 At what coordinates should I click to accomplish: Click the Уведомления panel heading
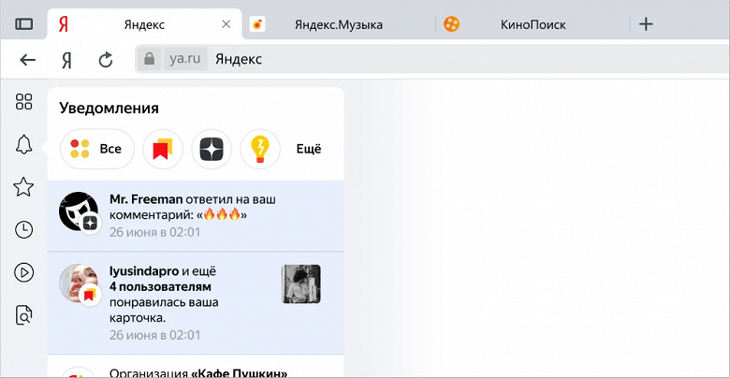click(x=109, y=109)
